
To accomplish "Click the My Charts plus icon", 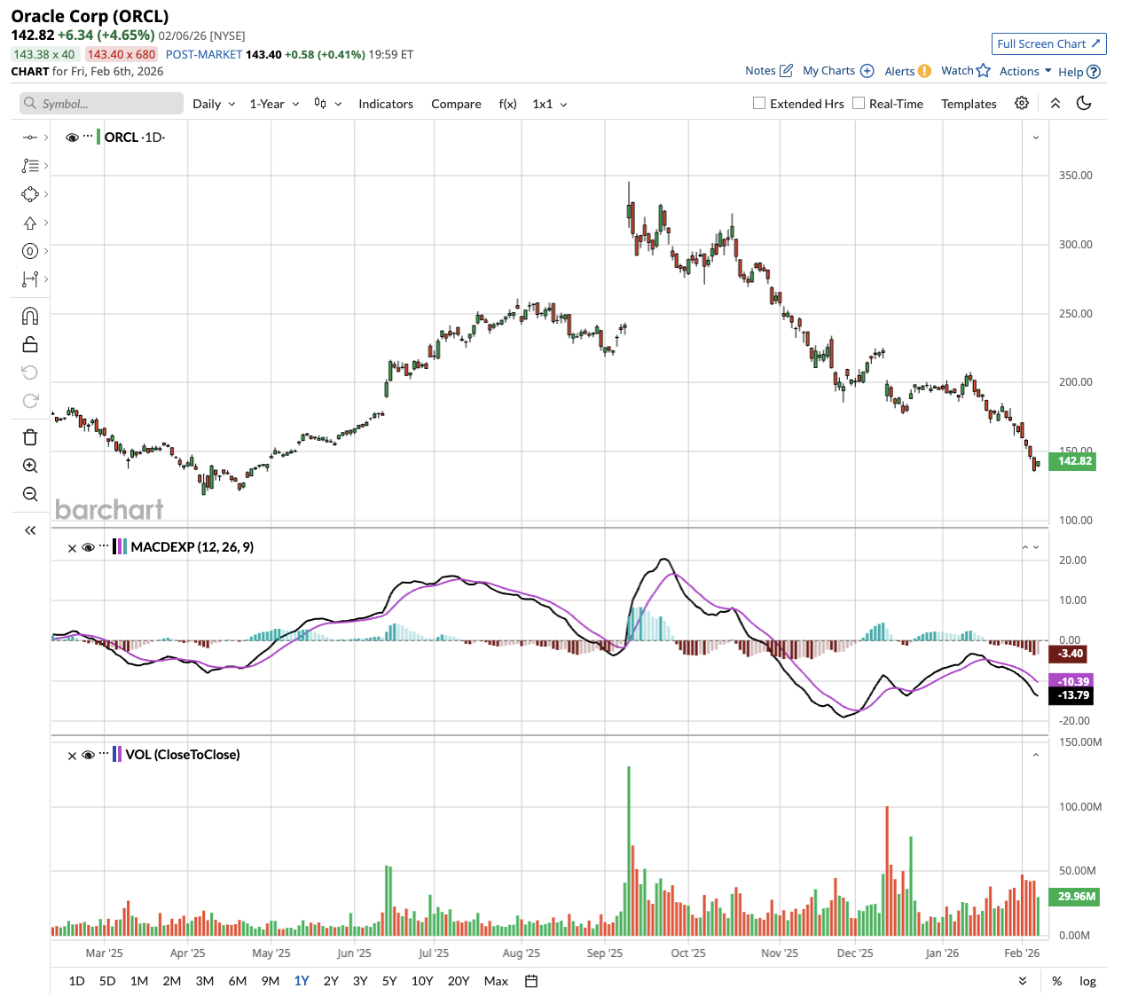I will click(x=867, y=71).
